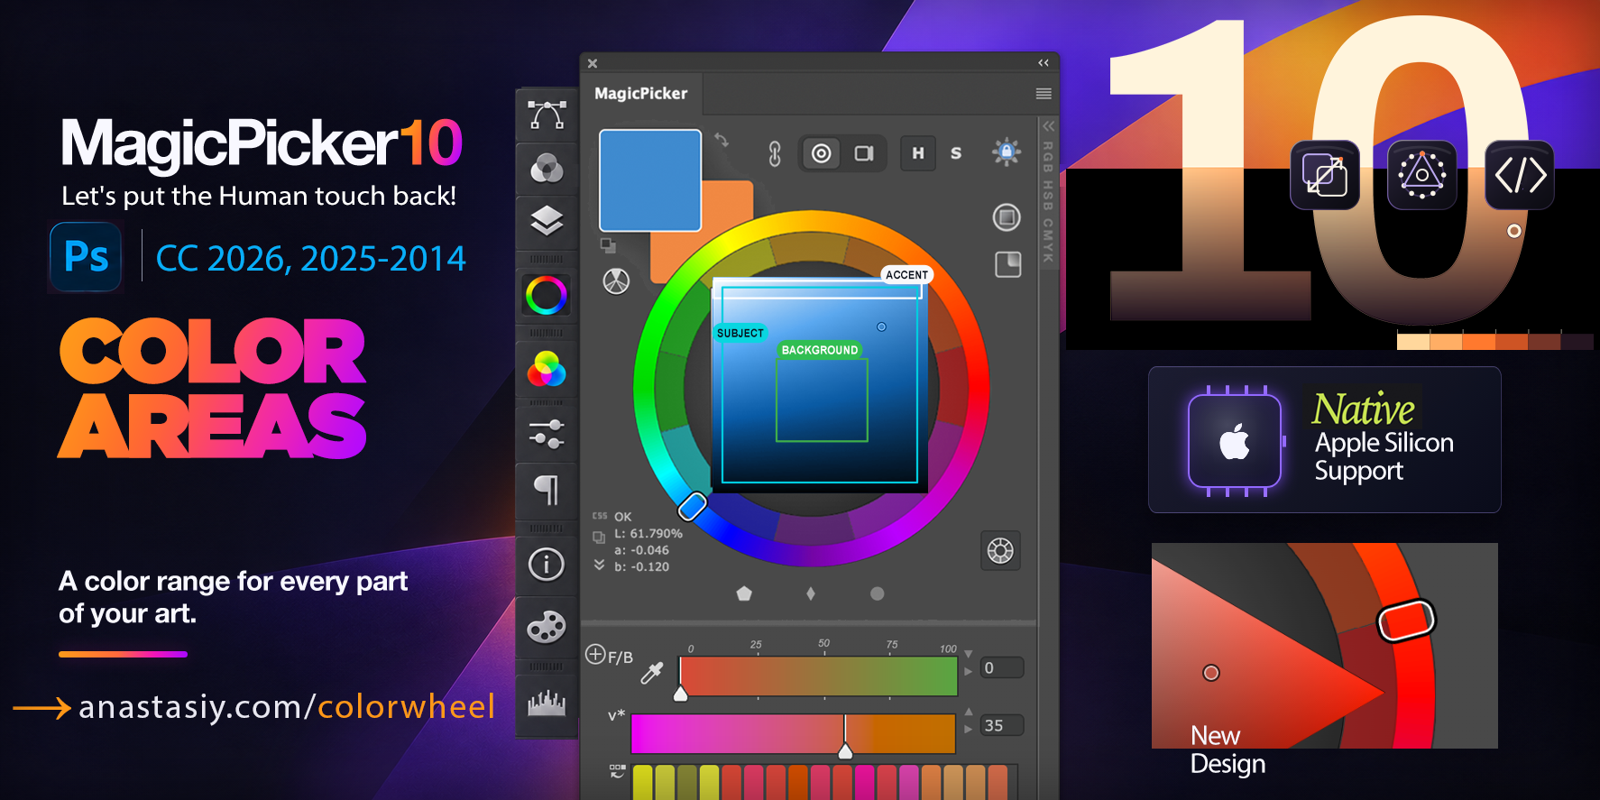
Task: Select the BACKGROUND color area label
Action: point(820,350)
